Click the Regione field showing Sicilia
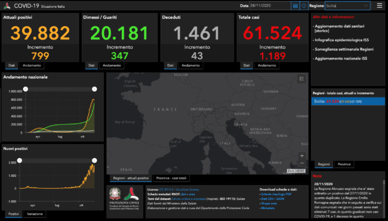Screen dimensions: 388x221 [x=347, y=6]
